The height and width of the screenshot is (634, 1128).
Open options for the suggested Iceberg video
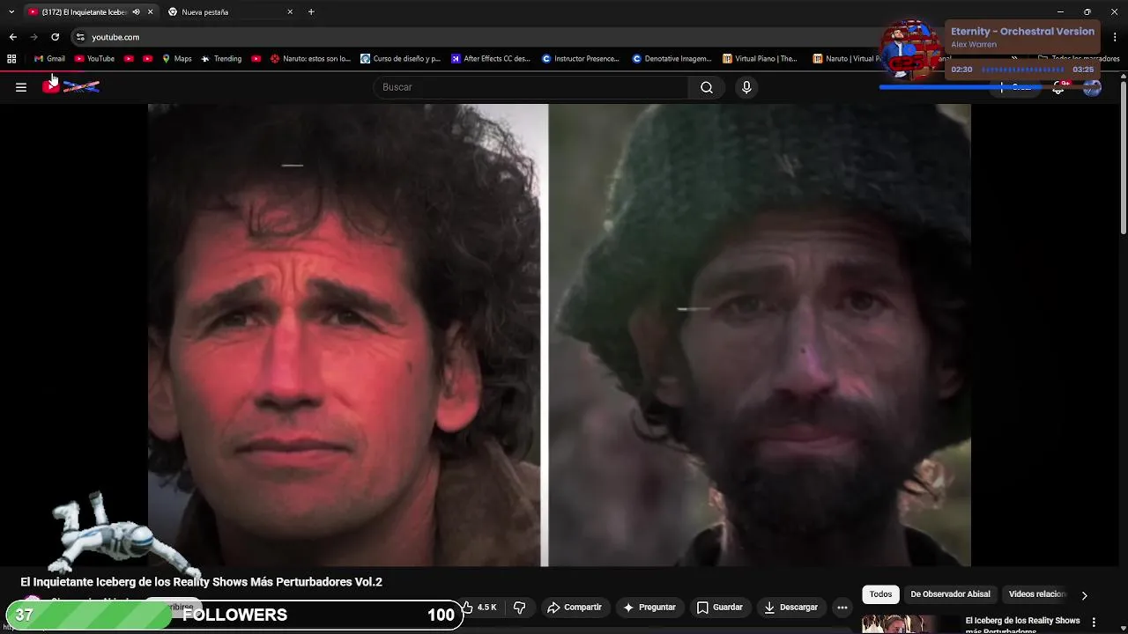click(x=1094, y=623)
